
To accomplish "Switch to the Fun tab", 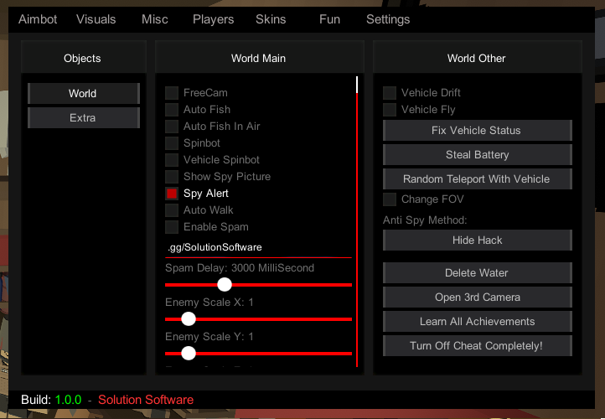I will click(329, 19).
